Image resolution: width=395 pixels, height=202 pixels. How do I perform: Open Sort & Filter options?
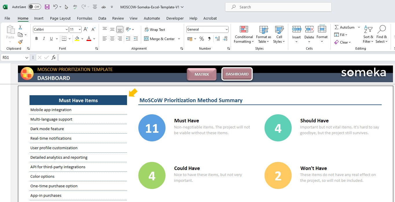(368, 34)
